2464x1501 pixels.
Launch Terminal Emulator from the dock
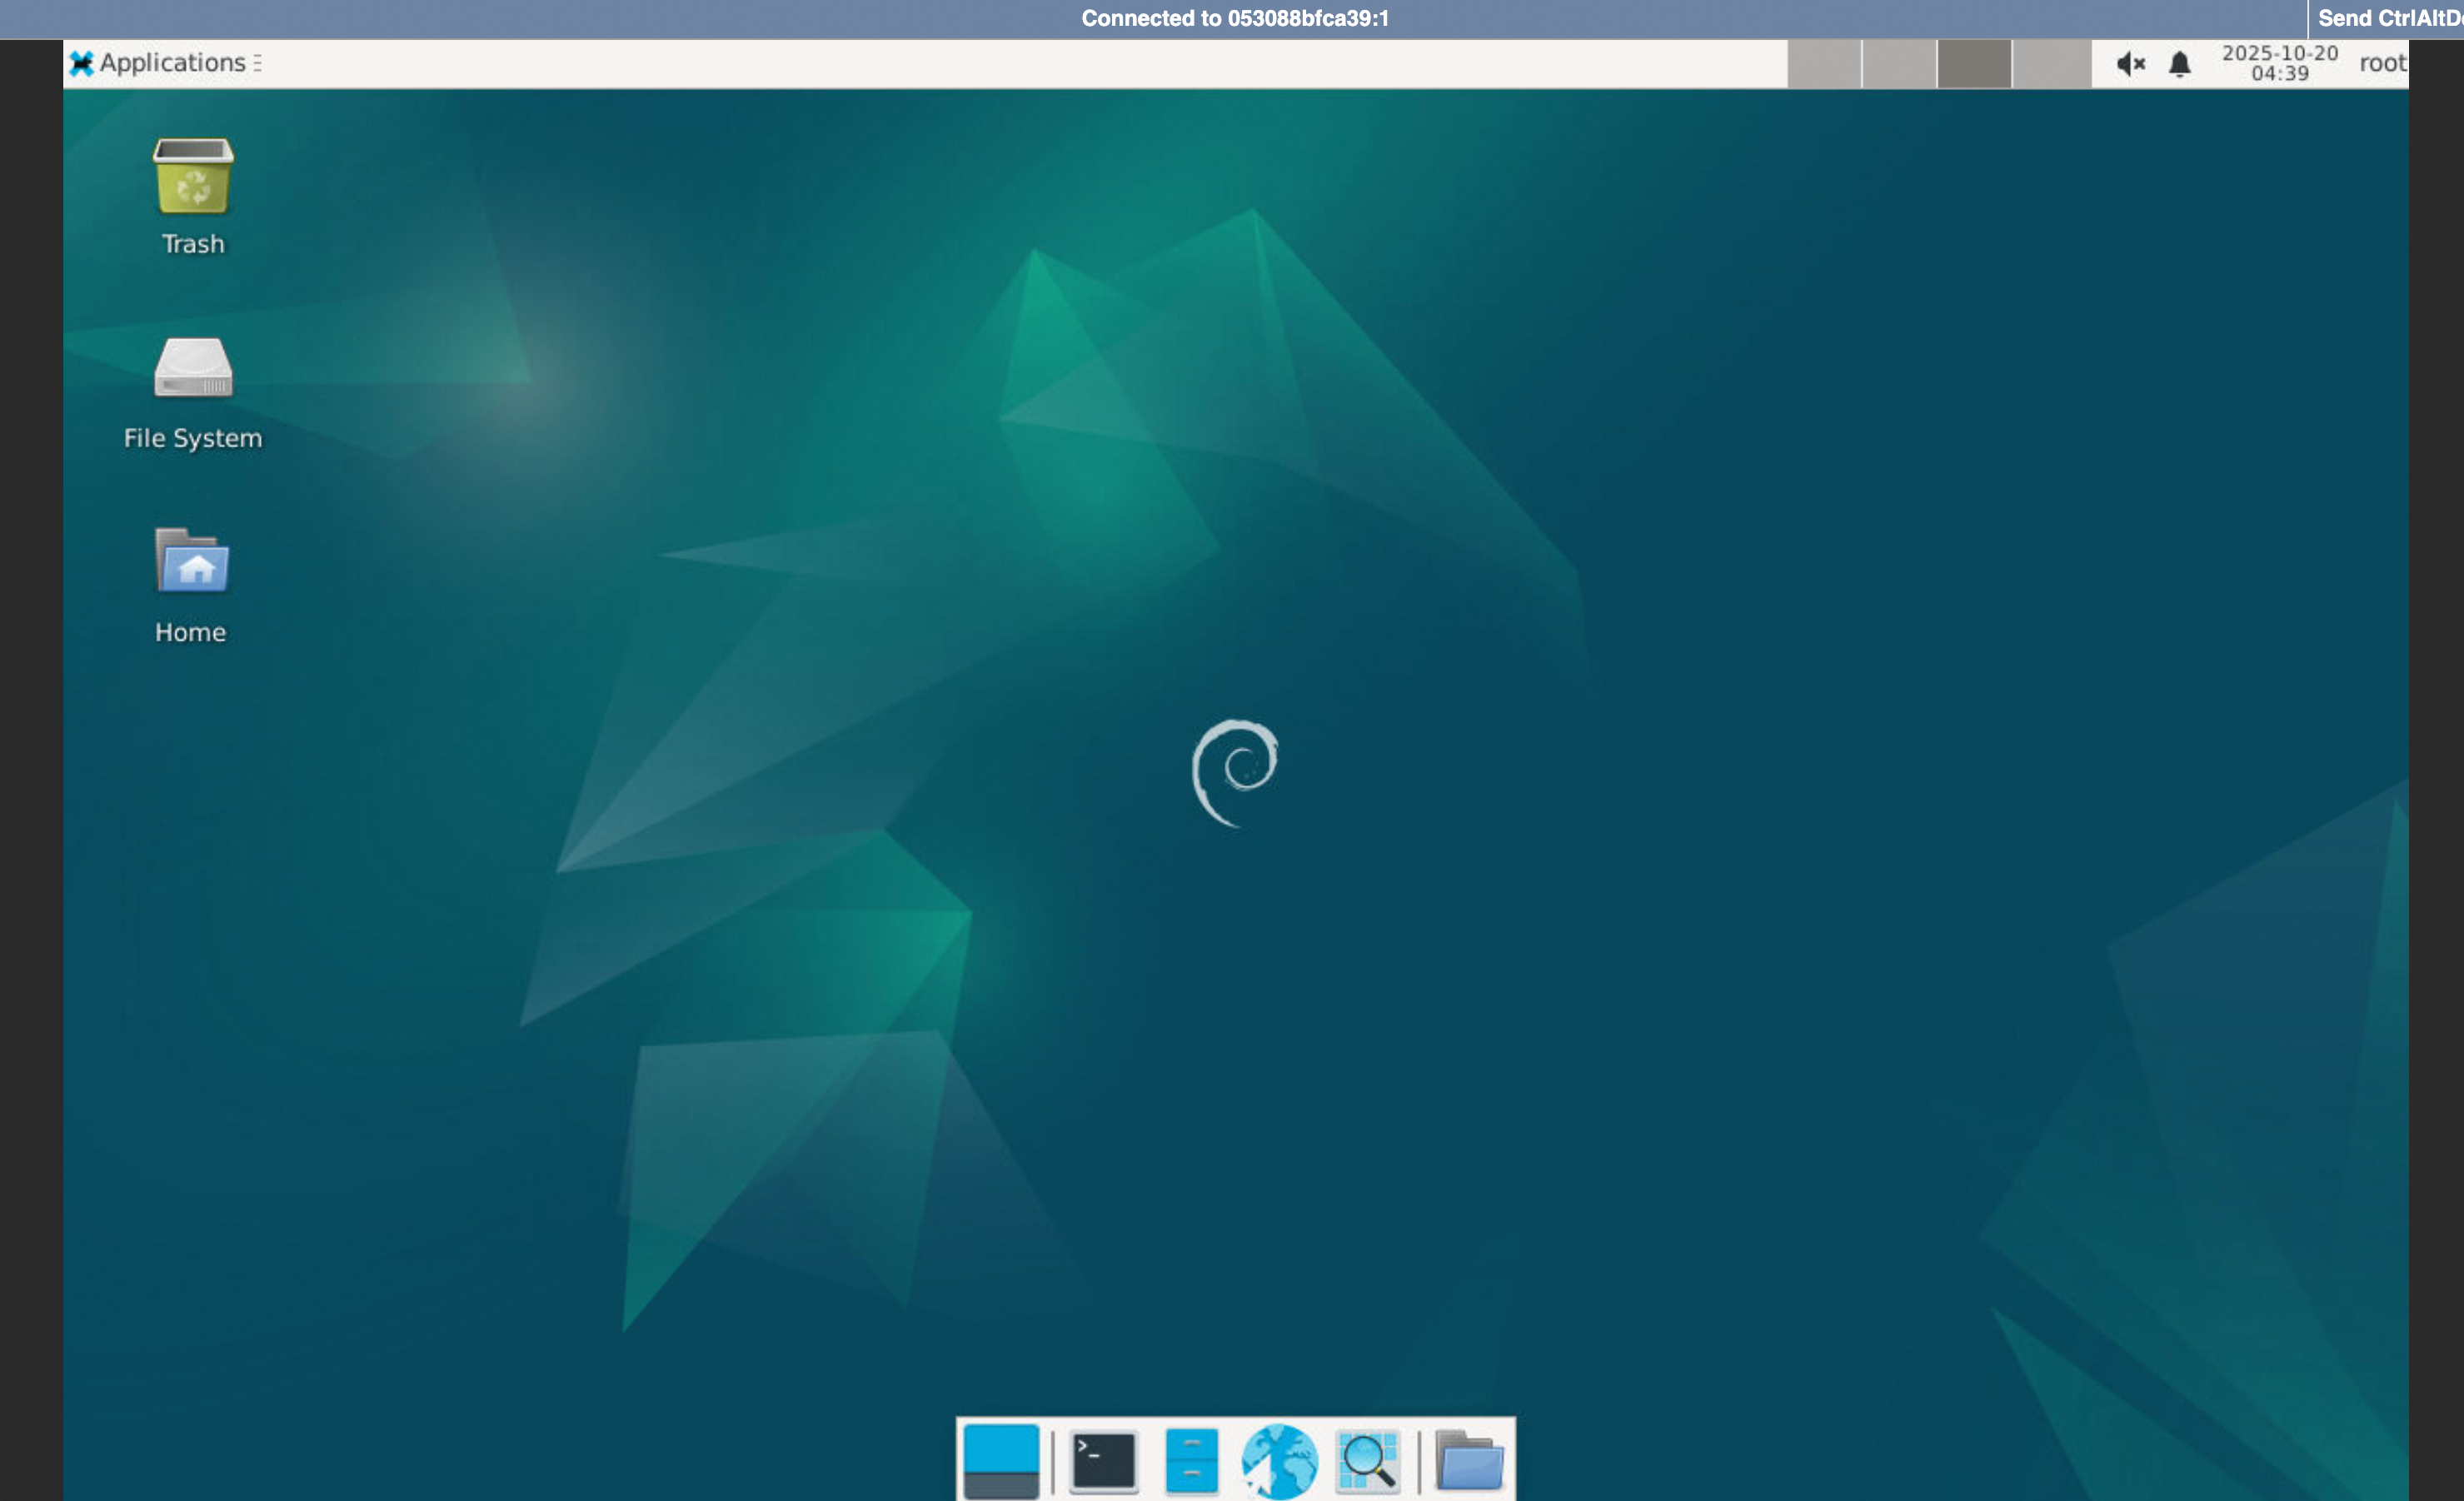coord(1103,1461)
